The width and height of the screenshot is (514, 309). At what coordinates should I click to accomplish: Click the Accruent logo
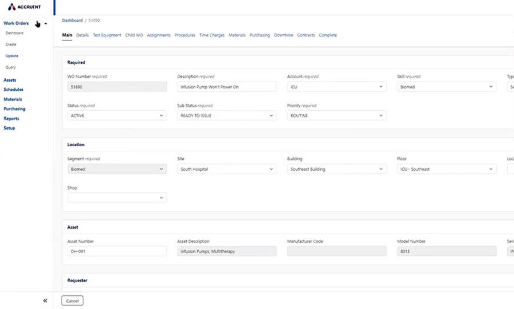[x=24, y=6]
